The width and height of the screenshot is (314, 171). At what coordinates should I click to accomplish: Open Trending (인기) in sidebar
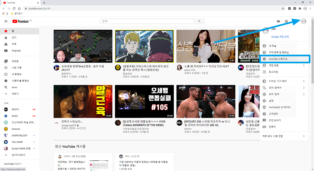(x=20, y=38)
